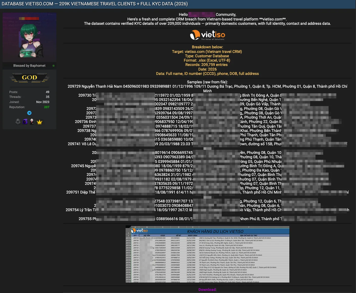
Task: Open the poster's anime avatar image
Action: point(29,38)
